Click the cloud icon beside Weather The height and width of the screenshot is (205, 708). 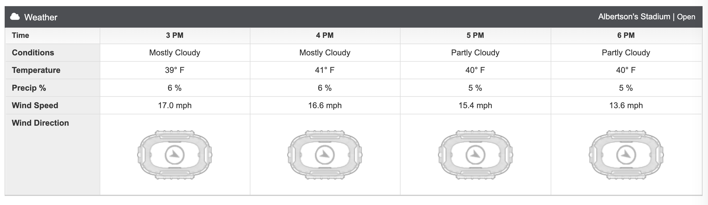point(15,17)
